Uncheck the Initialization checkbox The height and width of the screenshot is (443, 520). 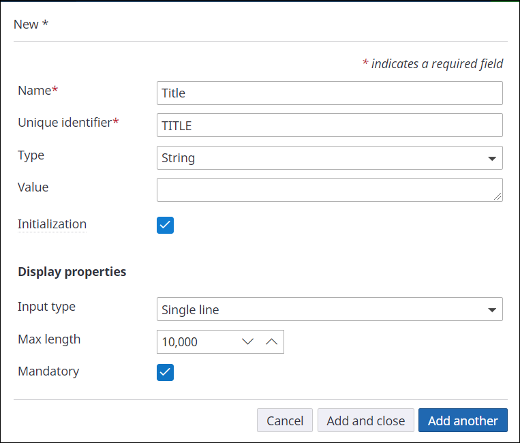coord(165,225)
